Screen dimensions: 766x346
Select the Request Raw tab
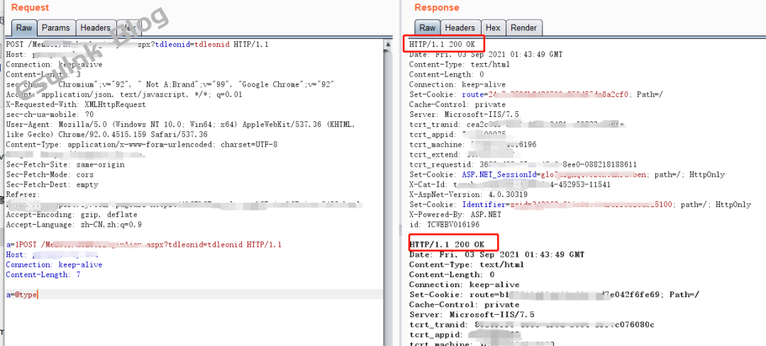tap(24, 28)
